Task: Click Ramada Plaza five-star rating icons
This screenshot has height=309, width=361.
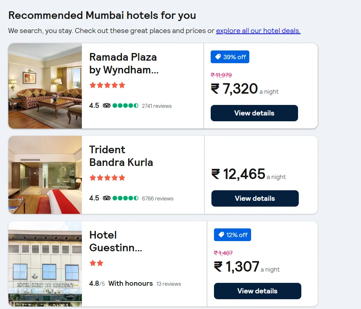Action: coord(107,85)
